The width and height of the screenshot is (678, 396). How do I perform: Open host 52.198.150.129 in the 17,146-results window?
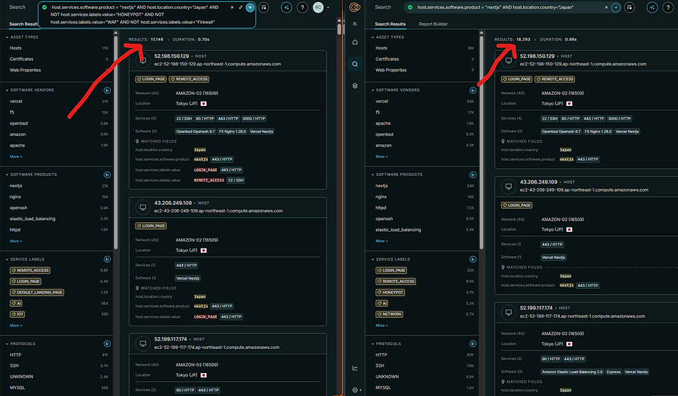pyautogui.click(x=172, y=56)
